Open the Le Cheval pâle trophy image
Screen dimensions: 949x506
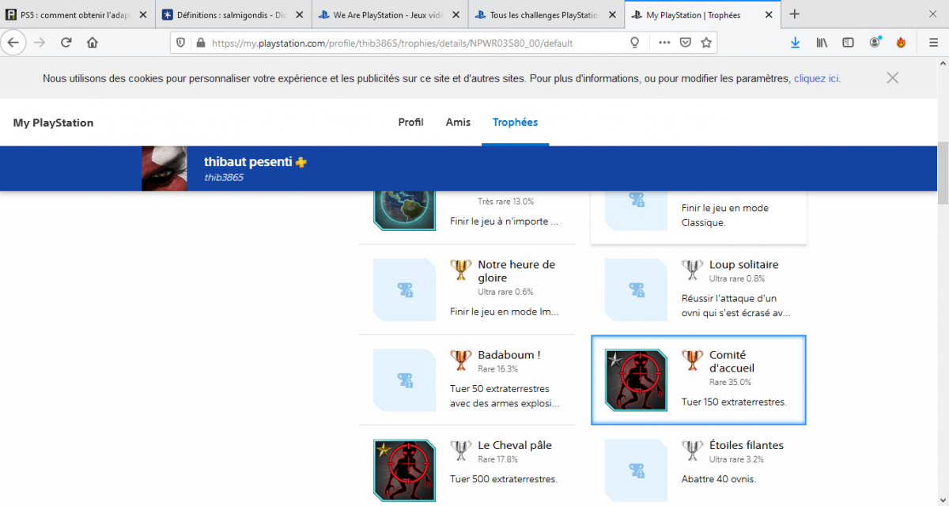pyautogui.click(x=404, y=470)
